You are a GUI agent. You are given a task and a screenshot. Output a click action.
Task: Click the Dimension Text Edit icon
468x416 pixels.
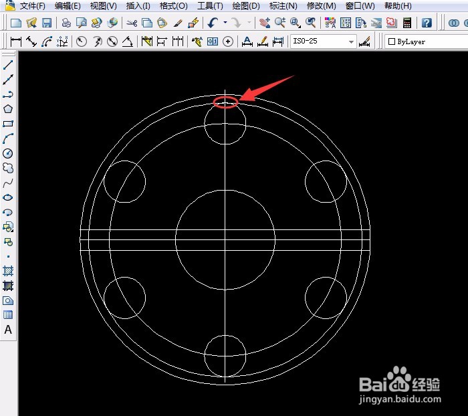(263, 41)
